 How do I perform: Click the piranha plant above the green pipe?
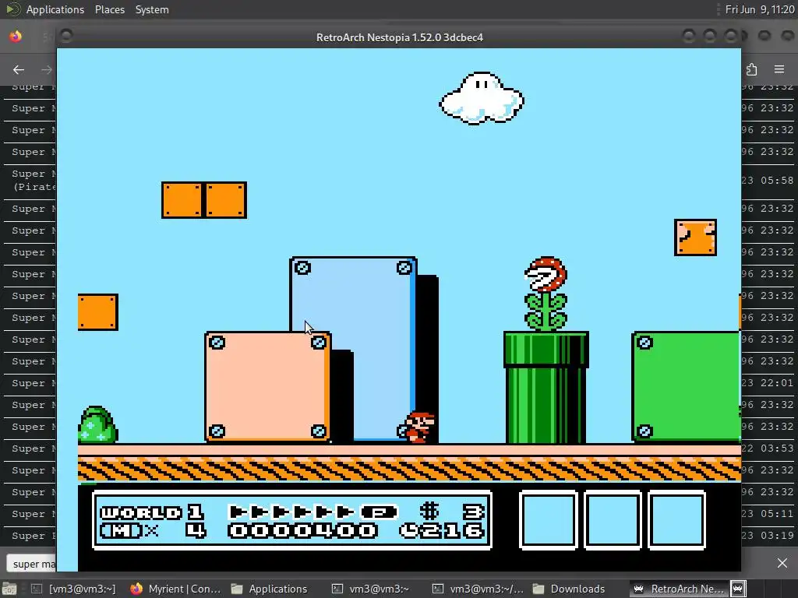click(546, 294)
